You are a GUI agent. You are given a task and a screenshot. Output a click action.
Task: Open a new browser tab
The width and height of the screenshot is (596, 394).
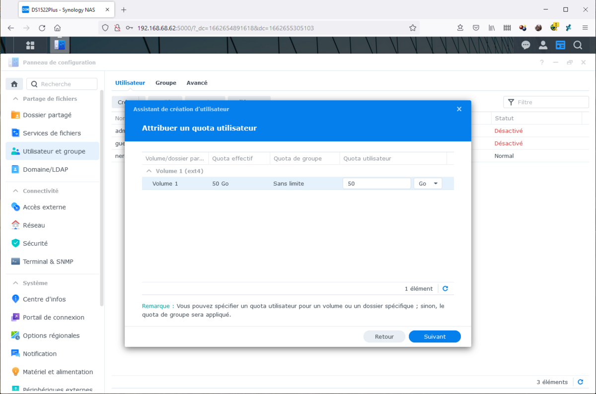click(x=124, y=9)
